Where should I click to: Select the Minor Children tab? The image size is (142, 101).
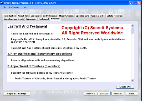tap(66, 16)
